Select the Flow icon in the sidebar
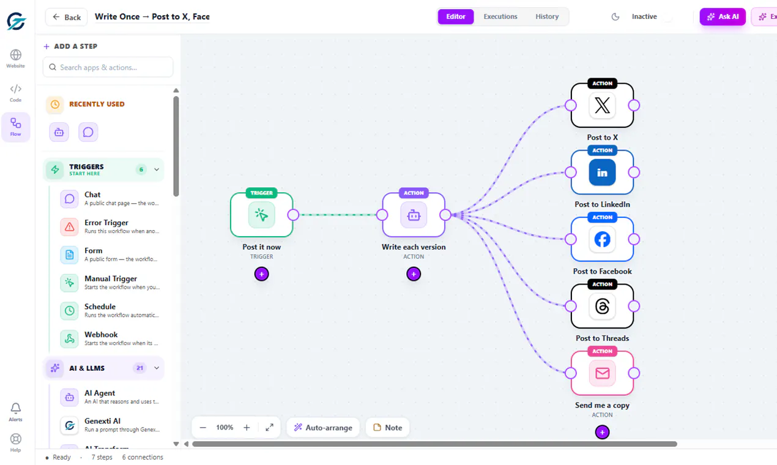777x465 pixels. coord(16,127)
